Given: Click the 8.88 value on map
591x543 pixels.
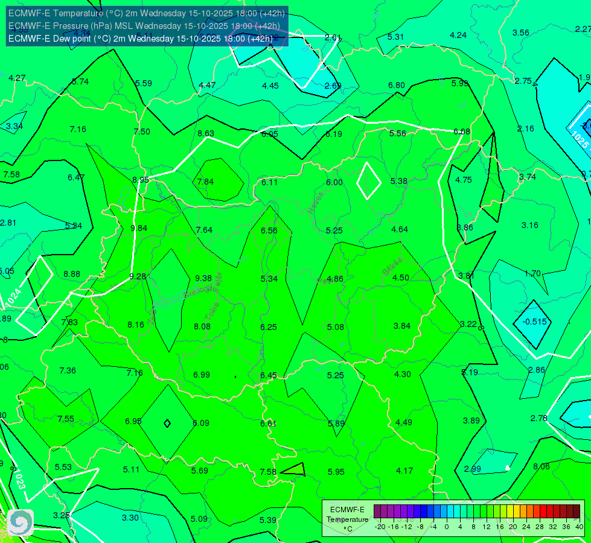Looking at the screenshot, I should tap(72, 274).
